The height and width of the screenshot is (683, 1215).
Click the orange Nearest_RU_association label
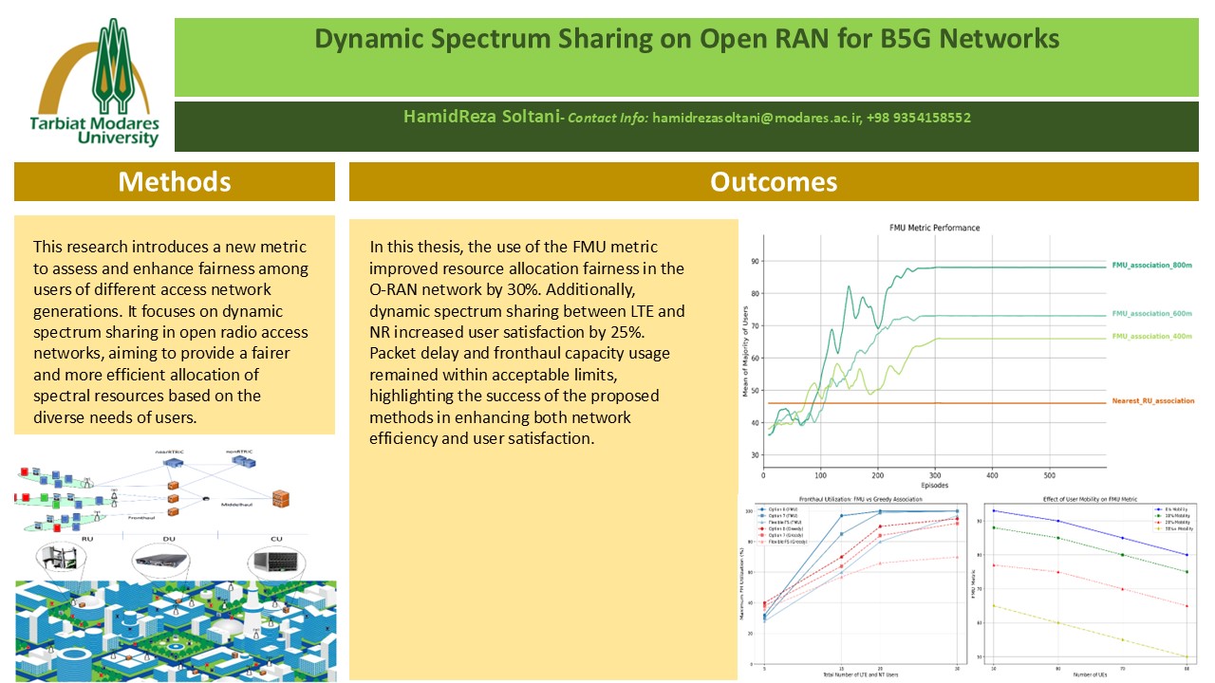point(1151,401)
